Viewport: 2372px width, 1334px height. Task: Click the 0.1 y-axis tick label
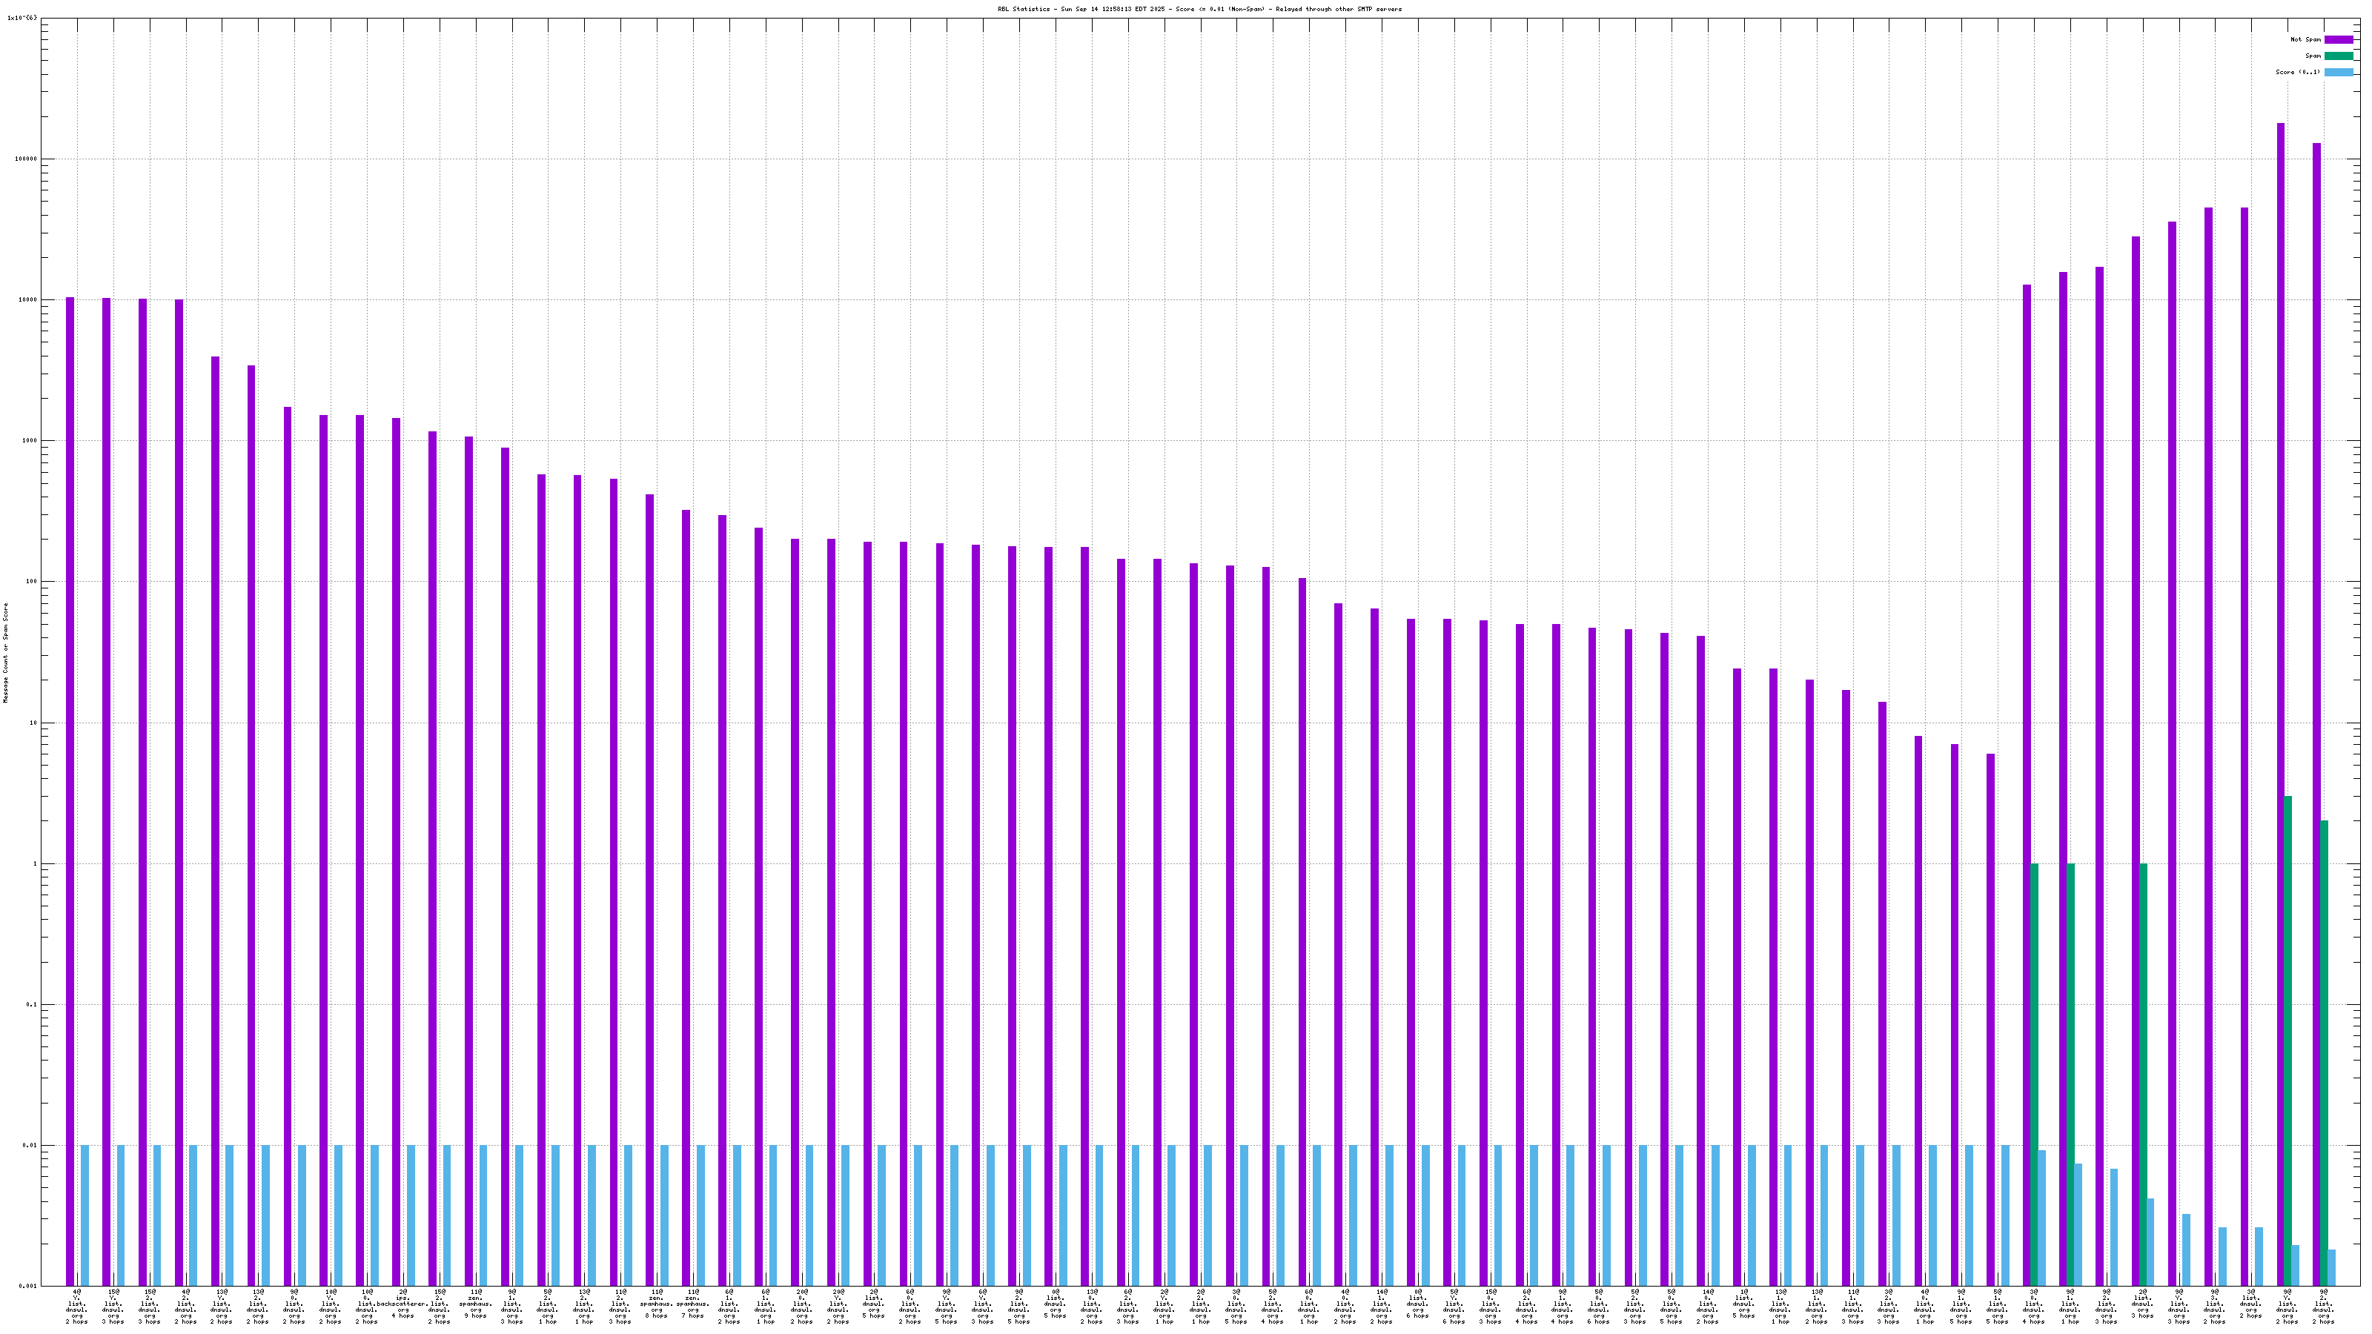point(30,1004)
